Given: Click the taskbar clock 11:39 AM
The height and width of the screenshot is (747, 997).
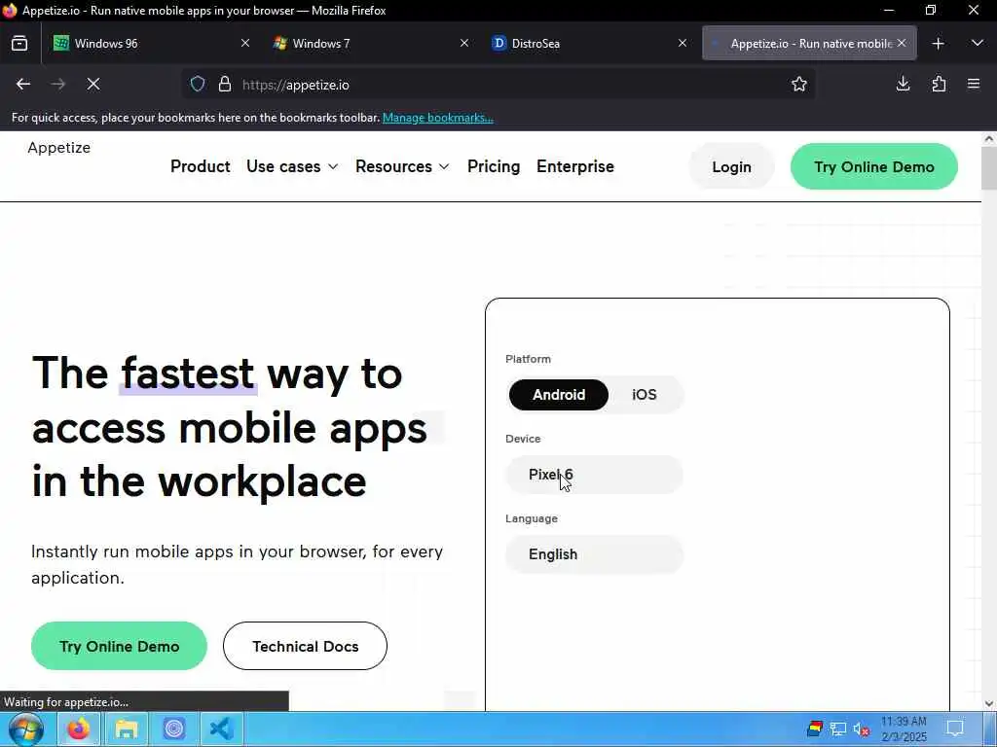Looking at the screenshot, I should point(904,729).
